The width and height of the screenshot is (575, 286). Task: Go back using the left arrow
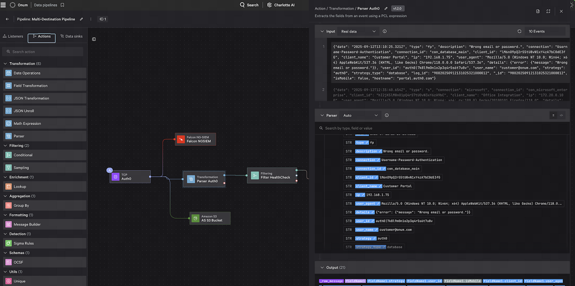click(x=7, y=19)
